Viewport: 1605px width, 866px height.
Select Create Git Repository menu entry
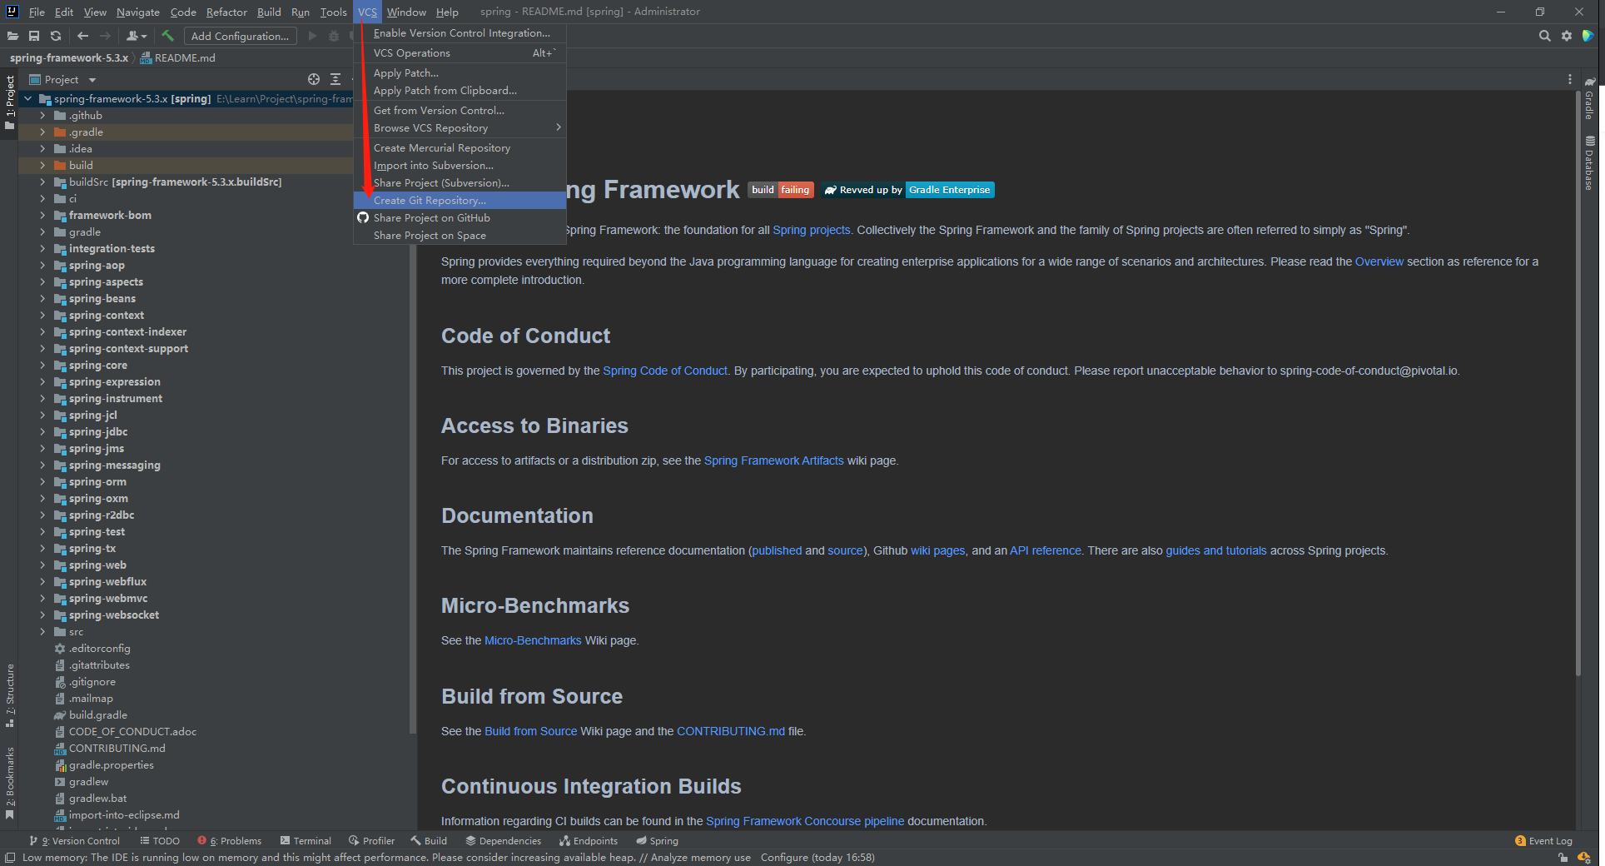pos(460,200)
